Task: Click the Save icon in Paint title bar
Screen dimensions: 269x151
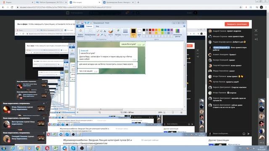Action: (82, 23)
